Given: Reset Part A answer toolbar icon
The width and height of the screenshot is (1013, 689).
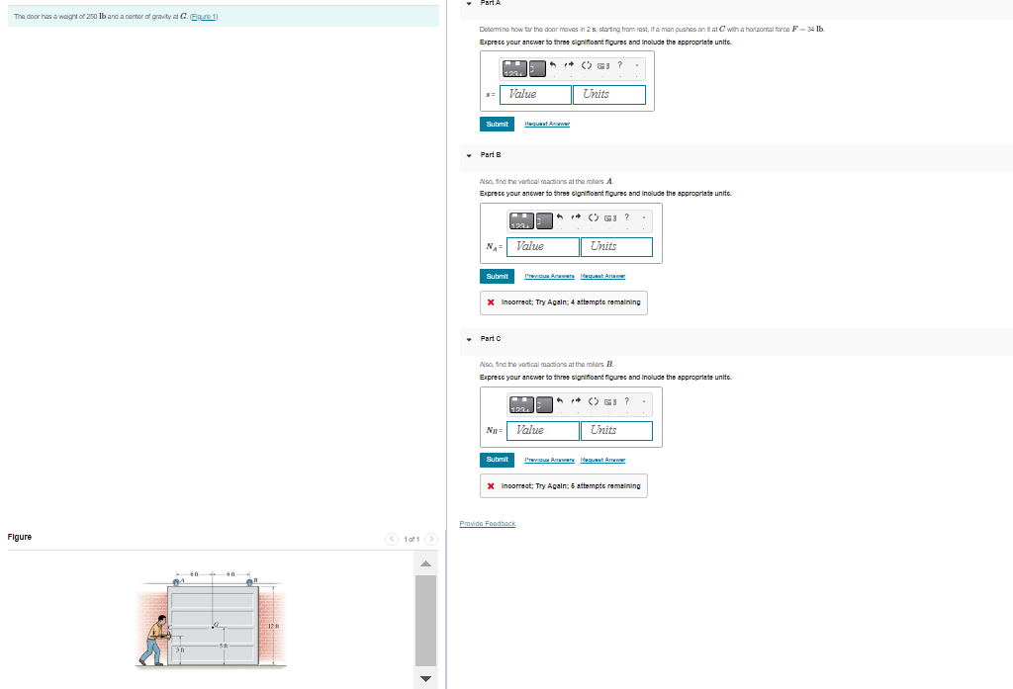Looking at the screenshot, I should click(x=587, y=65).
